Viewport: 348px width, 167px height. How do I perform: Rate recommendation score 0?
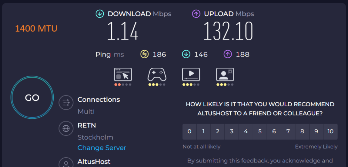pos(189,132)
